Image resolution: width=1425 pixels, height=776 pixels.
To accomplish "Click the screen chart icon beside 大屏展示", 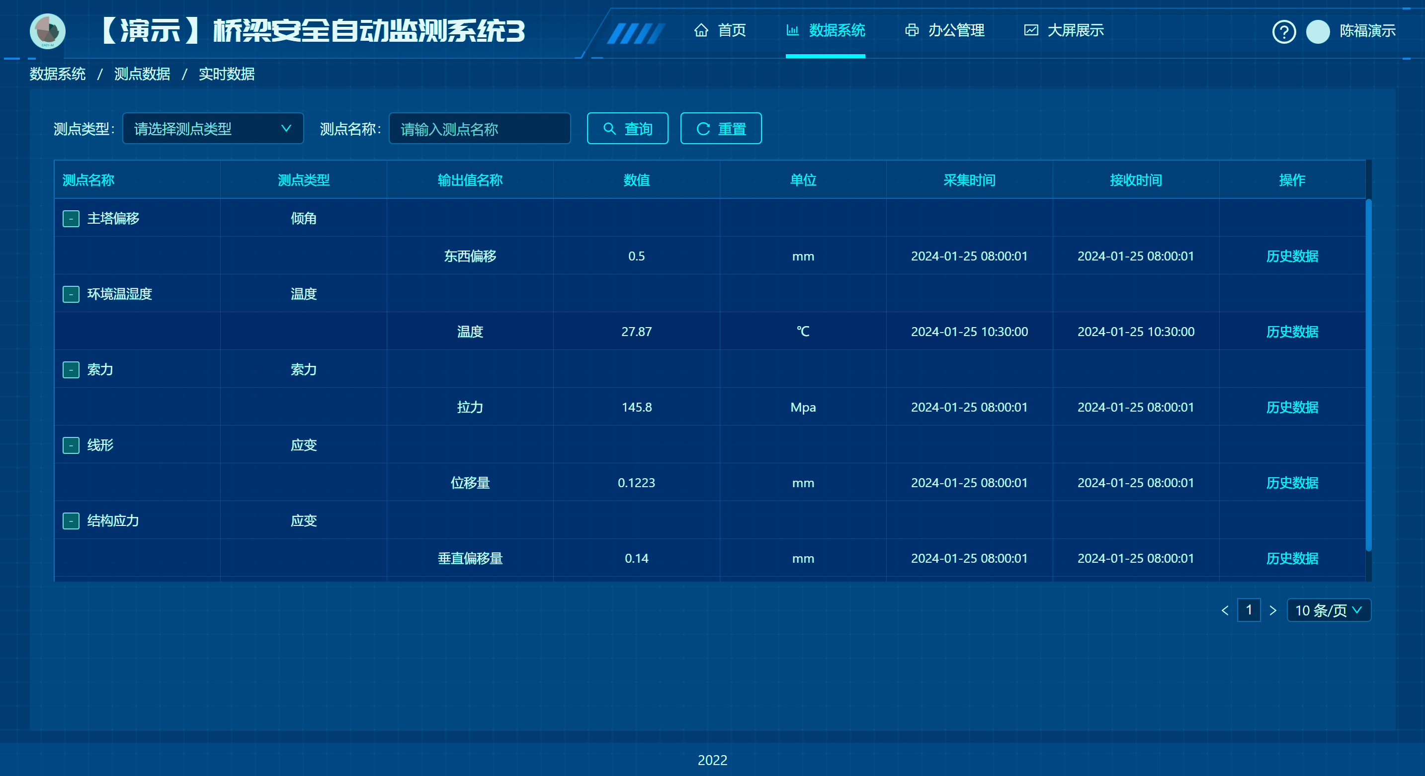I will coord(1030,30).
